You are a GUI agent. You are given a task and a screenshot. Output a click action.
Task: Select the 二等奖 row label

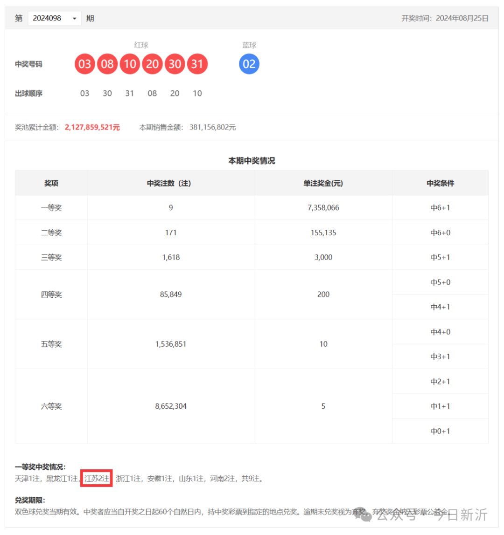coord(51,233)
